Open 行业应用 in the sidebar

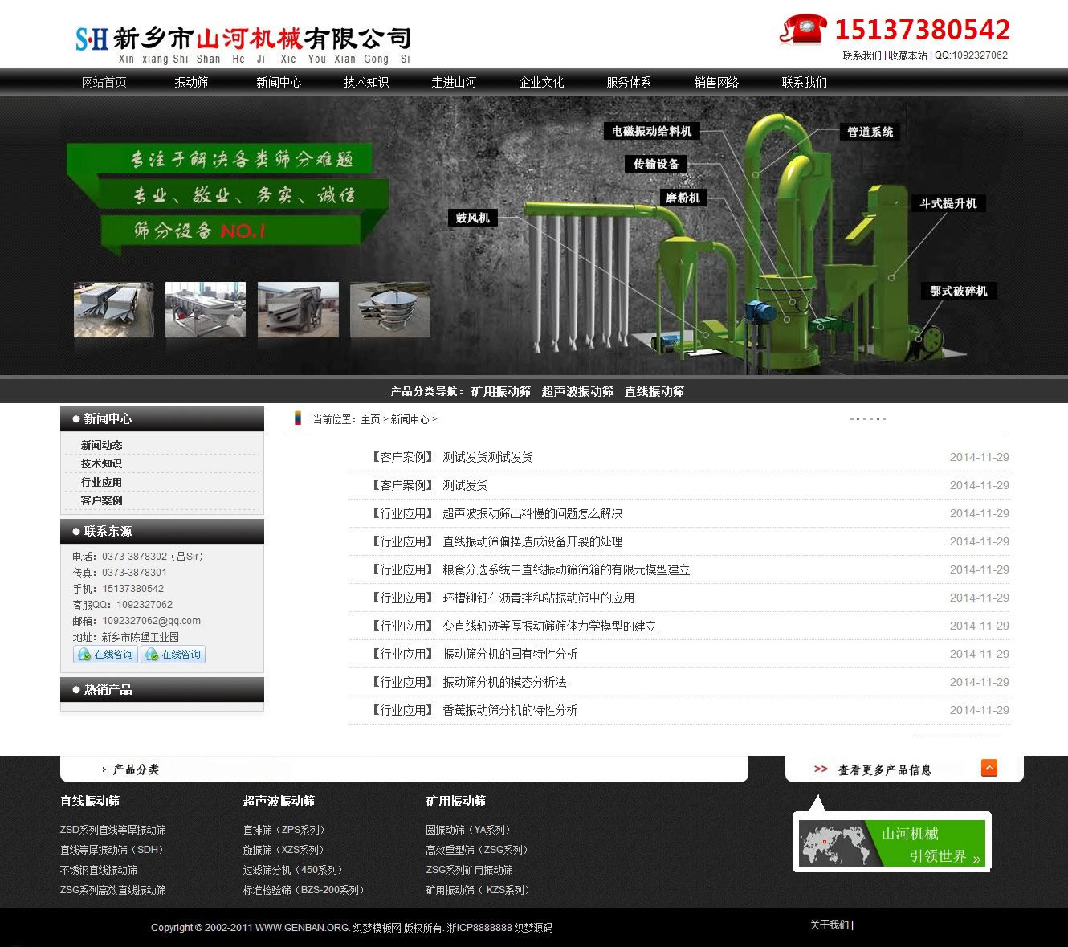pyautogui.click(x=101, y=482)
